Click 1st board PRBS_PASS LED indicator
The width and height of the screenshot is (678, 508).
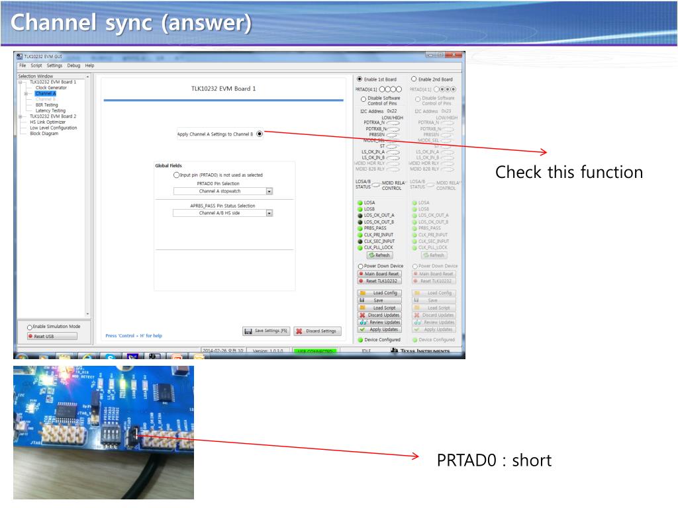click(360, 228)
